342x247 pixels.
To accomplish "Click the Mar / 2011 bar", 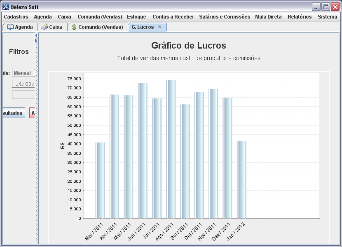I will click(x=100, y=180).
